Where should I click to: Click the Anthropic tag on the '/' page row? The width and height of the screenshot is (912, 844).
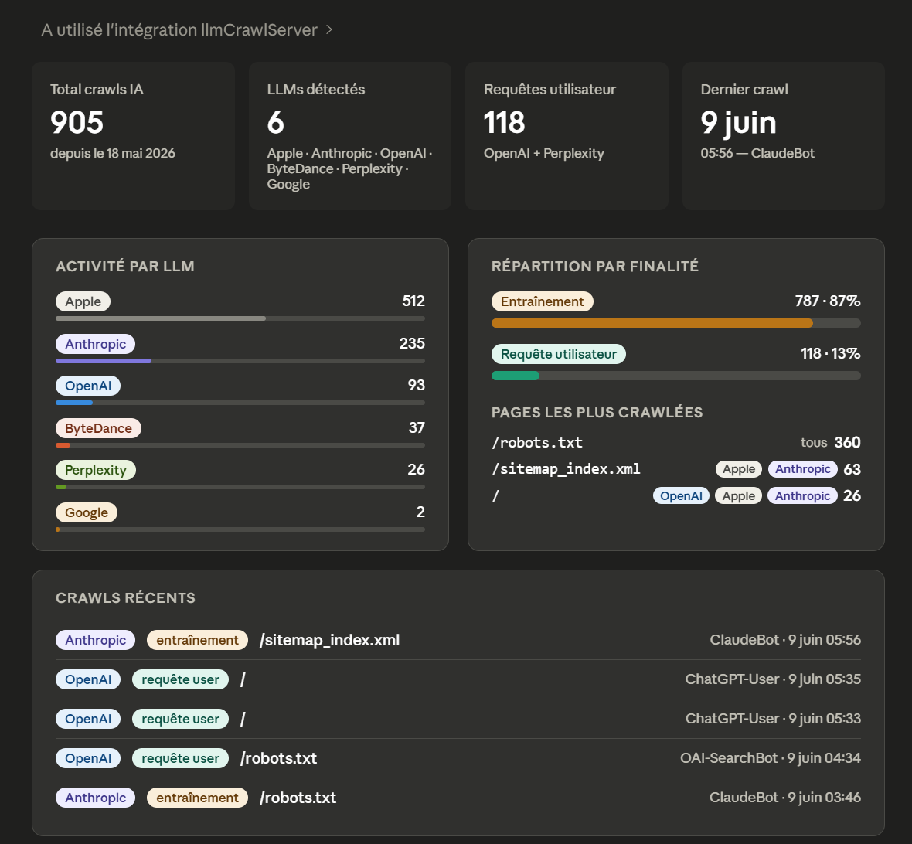pos(803,495)
